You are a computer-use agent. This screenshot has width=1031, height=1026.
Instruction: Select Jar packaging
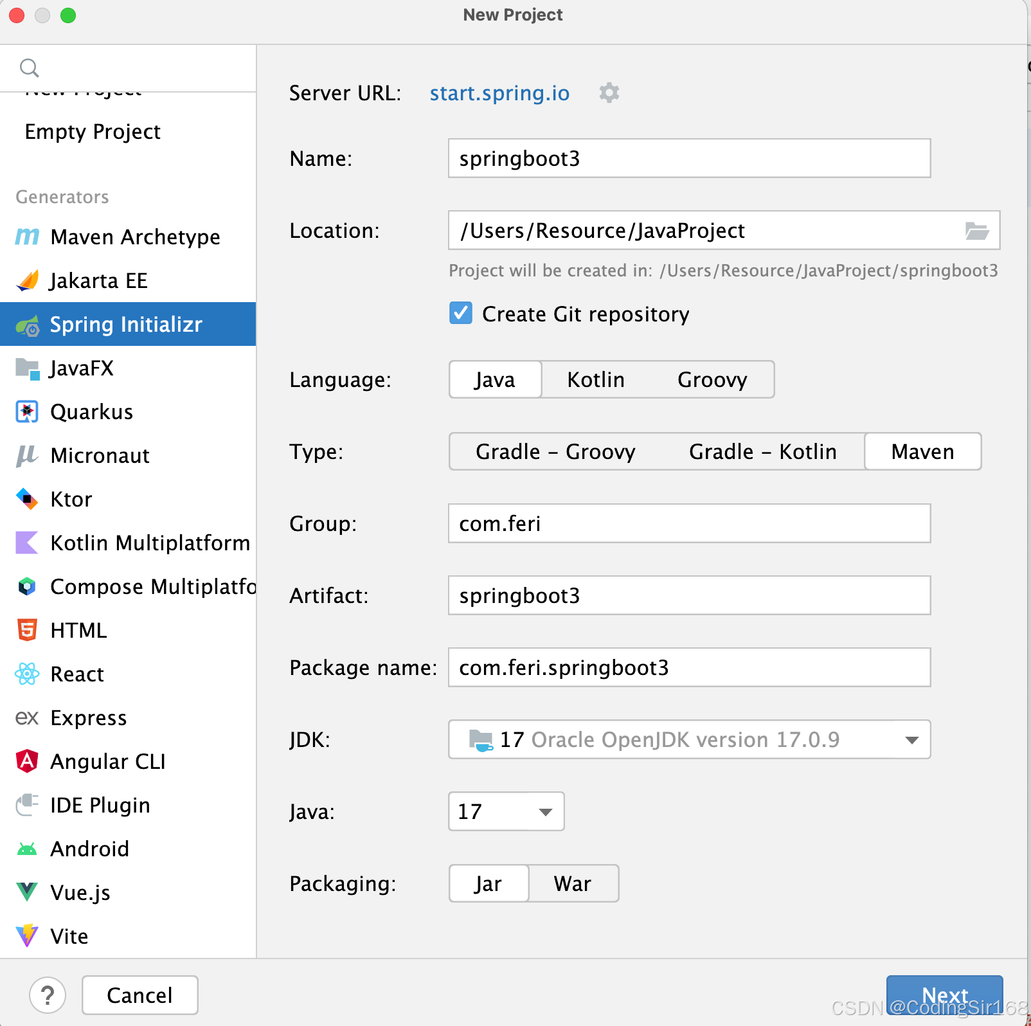pos(489,884)
